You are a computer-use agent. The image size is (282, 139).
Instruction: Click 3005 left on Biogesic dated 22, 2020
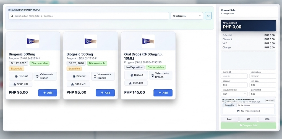pos(21,84)
